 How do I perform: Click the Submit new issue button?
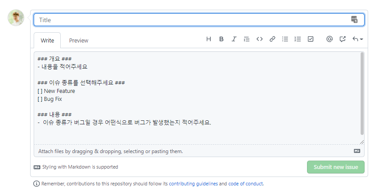coord(335,167)
